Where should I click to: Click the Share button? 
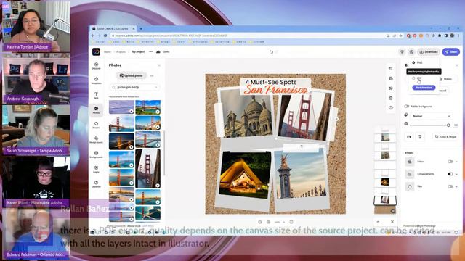pos(450,51)
